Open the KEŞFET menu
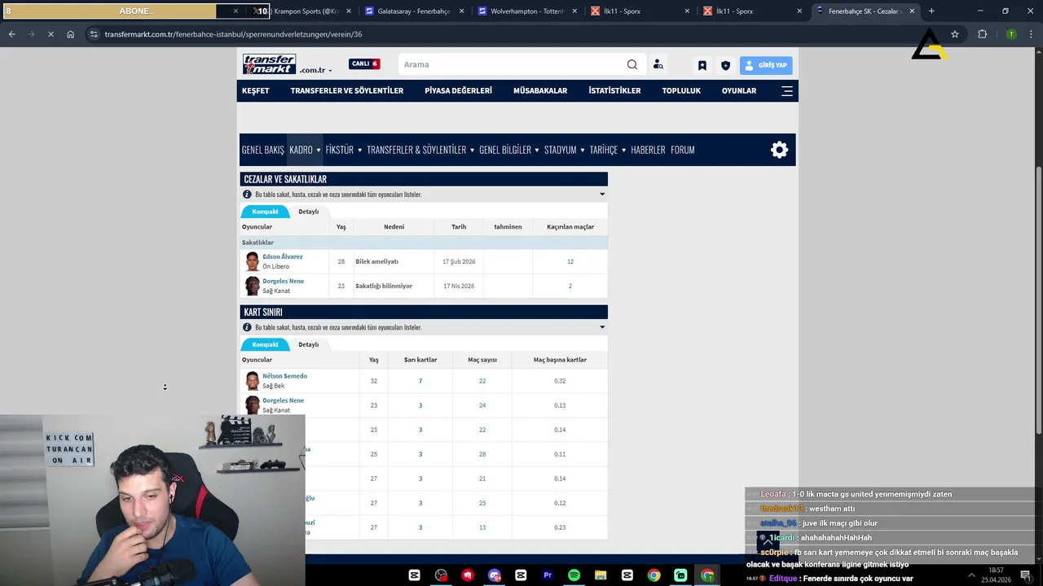 pos(255,91)
